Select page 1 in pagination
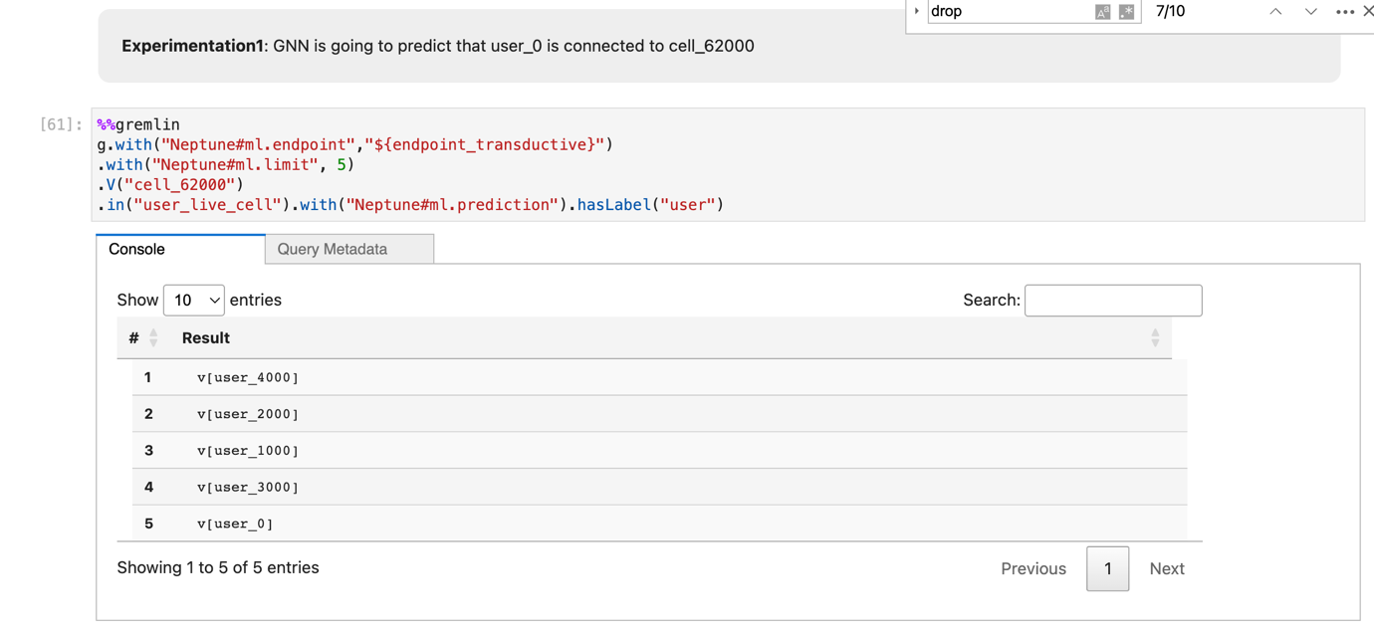The height and width of the screenshot is (630, 1374). point(1107,568)
